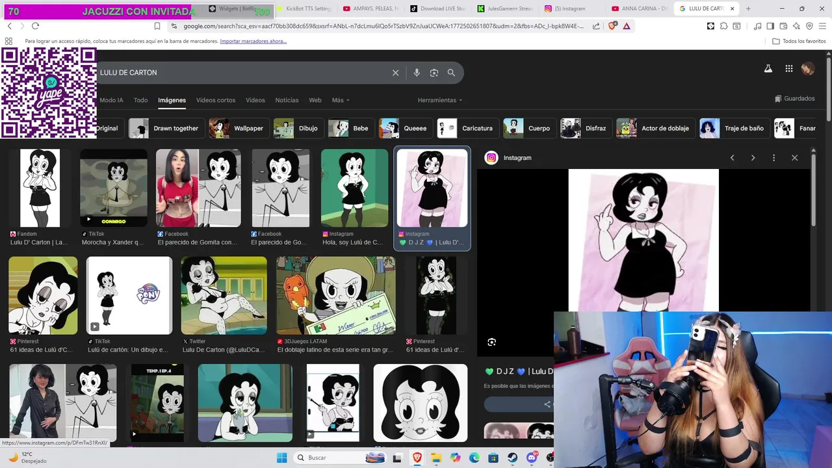This screenshot has width=832, height=468.
Task: Open Instagram source header in preview
Action: pos(509,158)
